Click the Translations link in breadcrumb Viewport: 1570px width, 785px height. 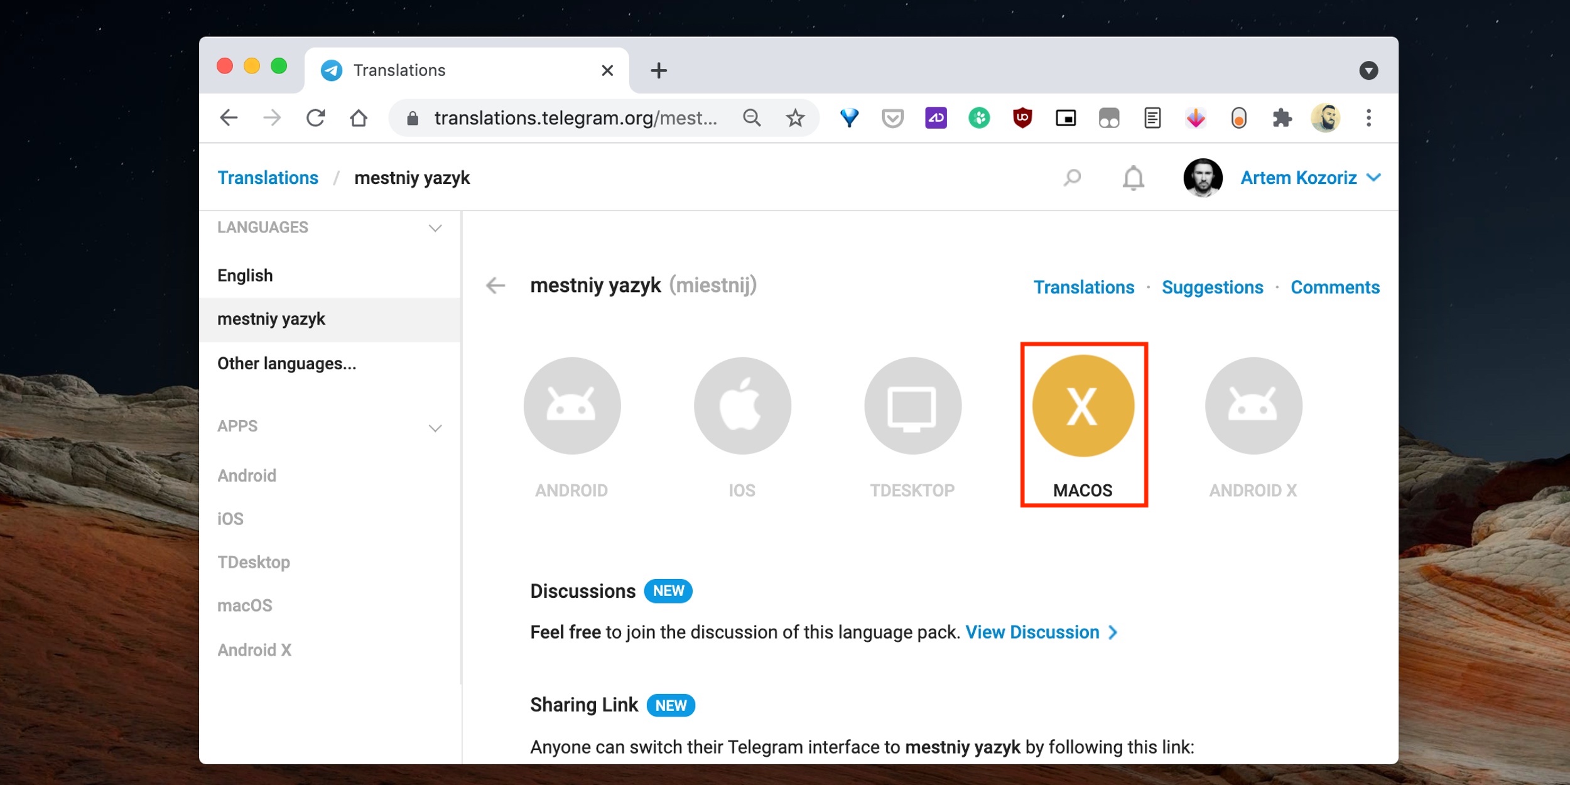click(x=270, y=178)
